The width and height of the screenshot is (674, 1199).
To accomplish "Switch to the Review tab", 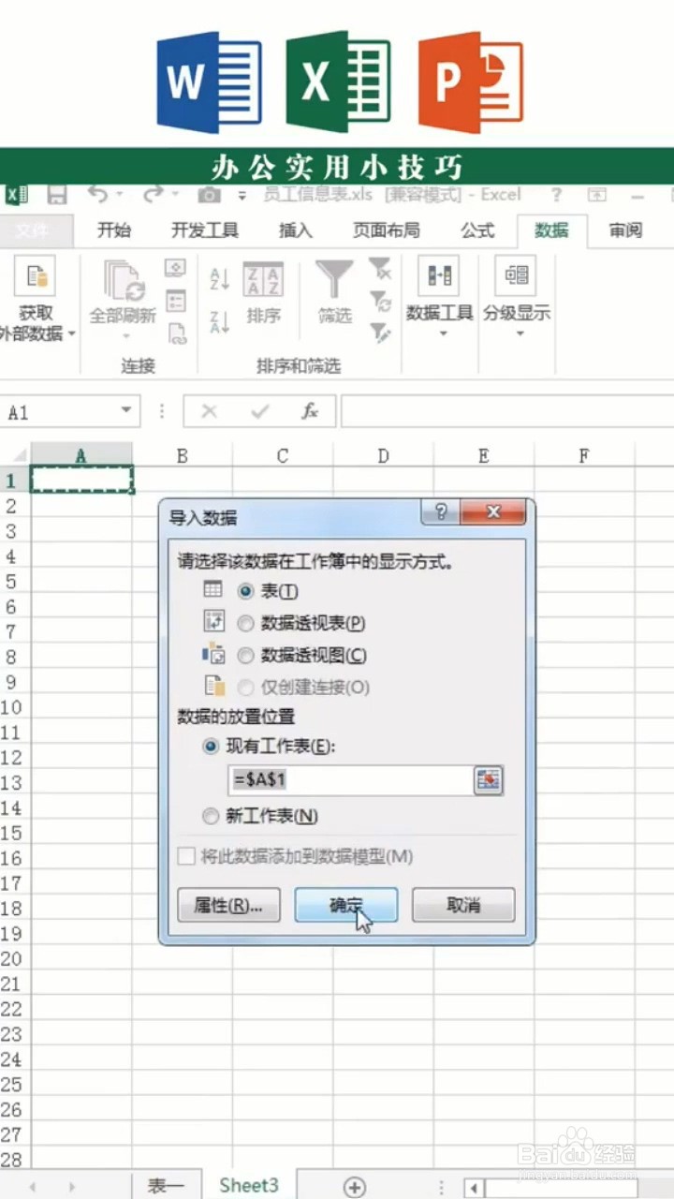I will click(625, 230).
